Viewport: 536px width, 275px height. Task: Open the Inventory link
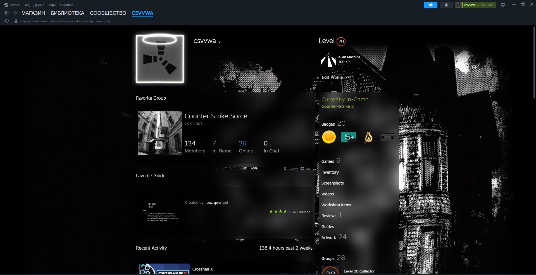pos(330,172)
